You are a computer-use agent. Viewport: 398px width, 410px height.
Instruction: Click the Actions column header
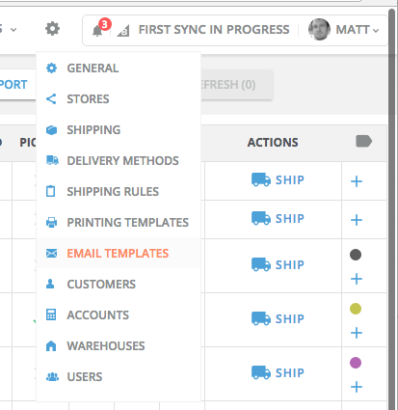tap(273, 143)
